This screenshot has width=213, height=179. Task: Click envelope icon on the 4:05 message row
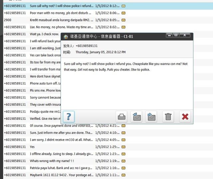click(x=123, y=140)
